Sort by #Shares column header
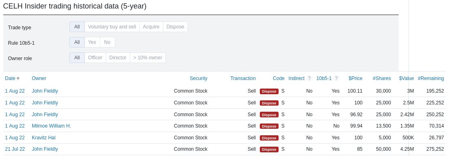 382,78
